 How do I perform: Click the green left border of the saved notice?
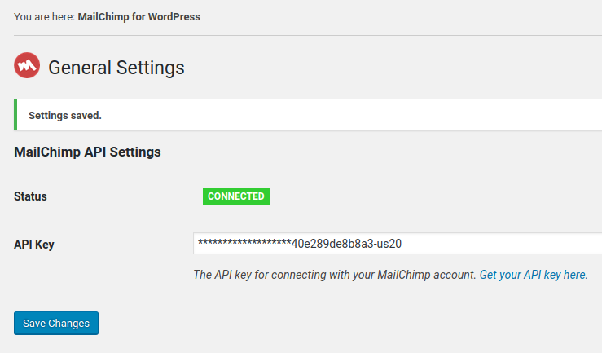[15, 115]
